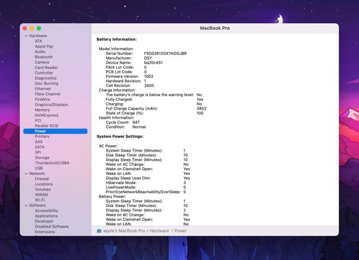Show Storage information

[42, 158]
